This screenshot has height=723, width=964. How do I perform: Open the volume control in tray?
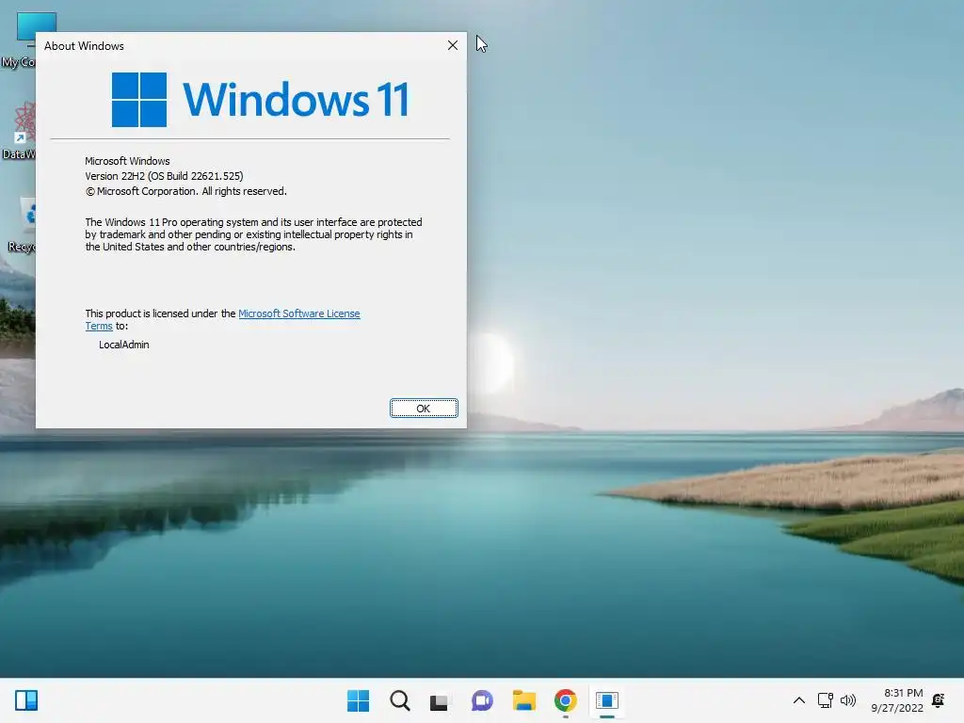(848, 700)
